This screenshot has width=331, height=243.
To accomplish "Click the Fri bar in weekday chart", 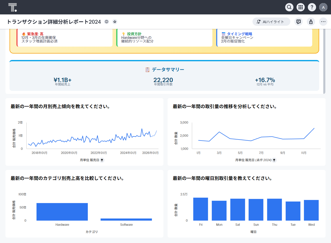I will (x=201, y=209).
